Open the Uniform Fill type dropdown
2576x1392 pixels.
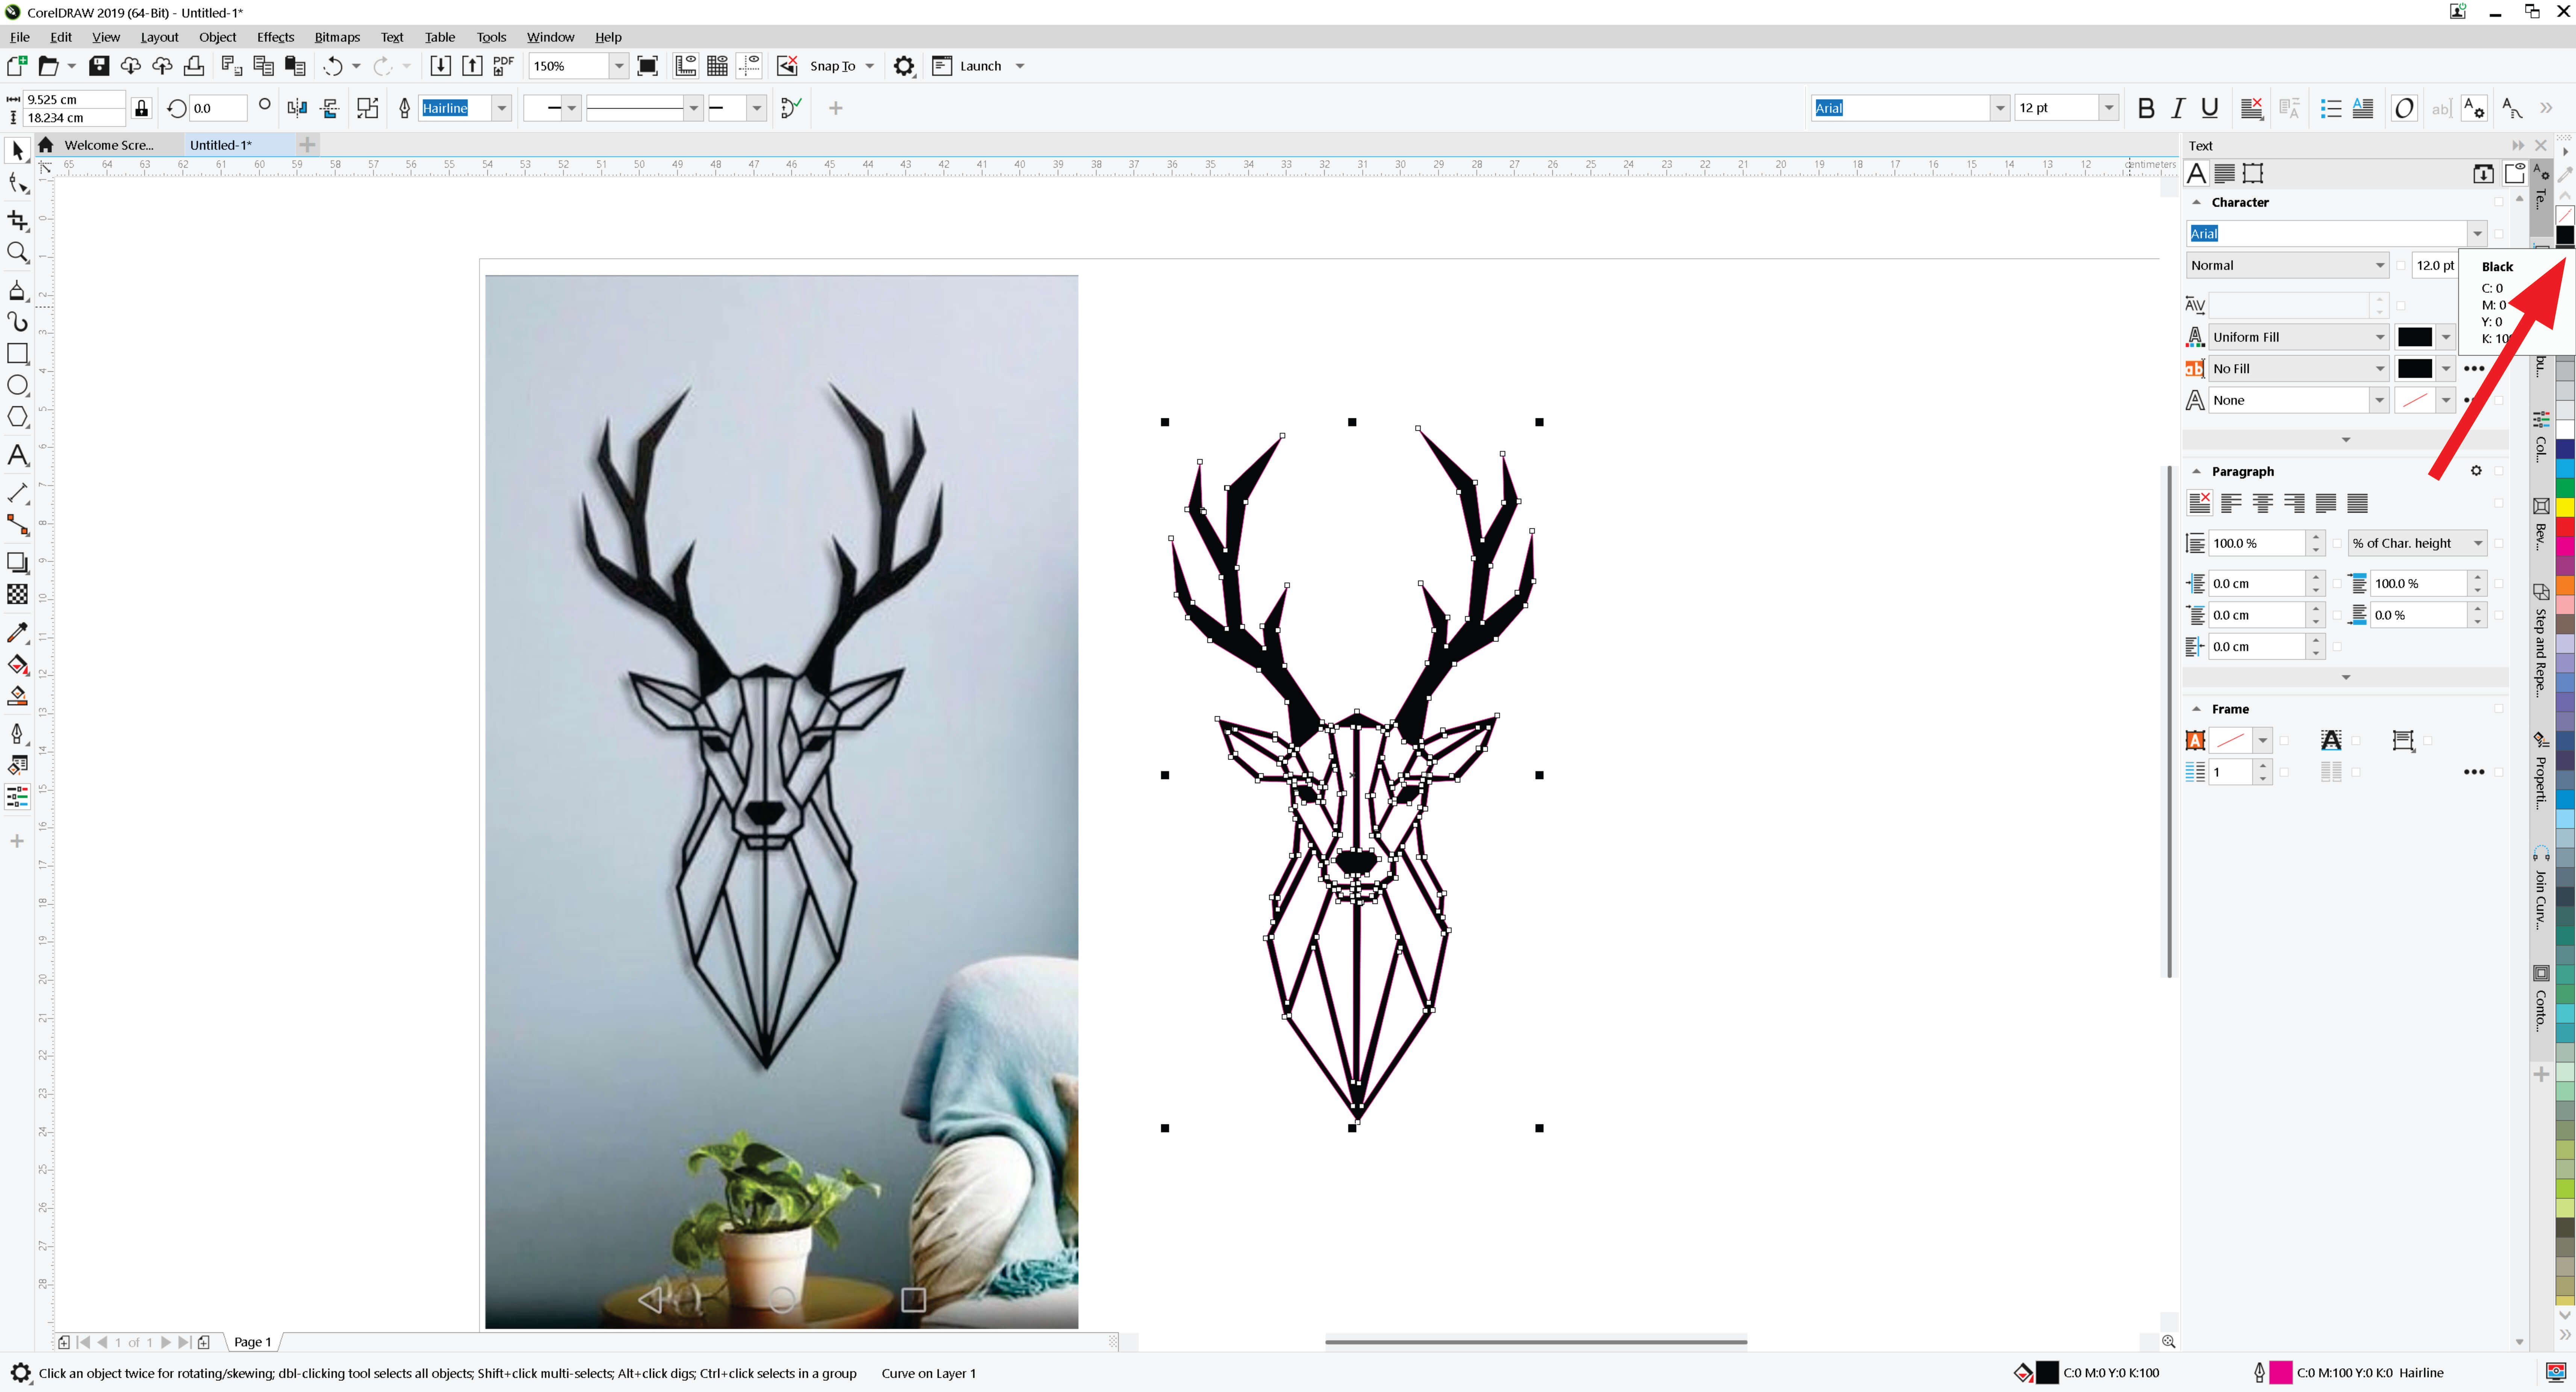[x=2379, y=337]
